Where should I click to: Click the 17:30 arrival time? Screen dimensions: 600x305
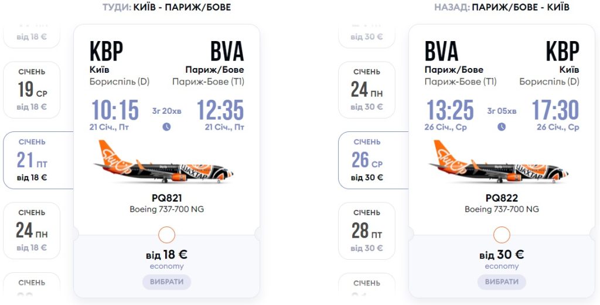555,110
